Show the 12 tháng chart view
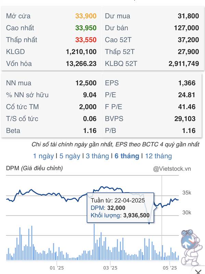205x274 pixels. tap(159, 156)
